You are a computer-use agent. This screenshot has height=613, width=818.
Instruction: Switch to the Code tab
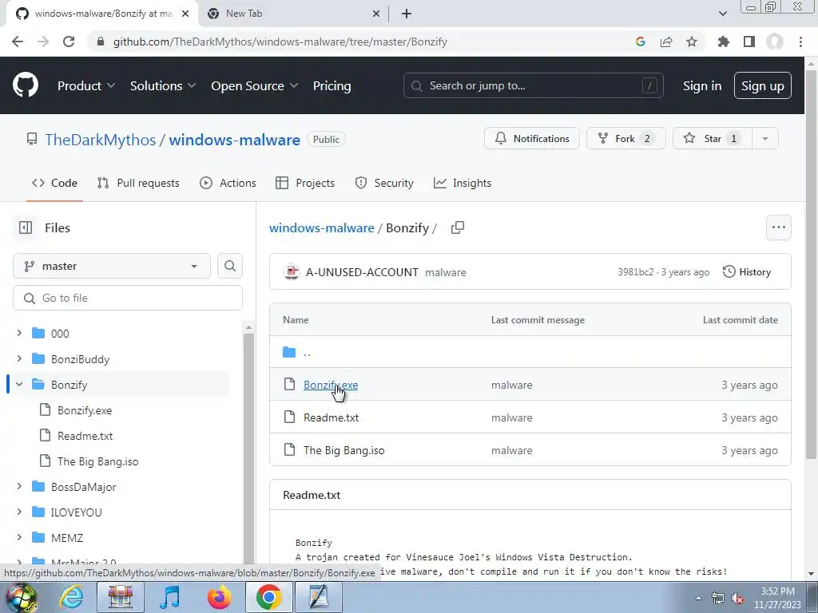click(x=55, y=183)
